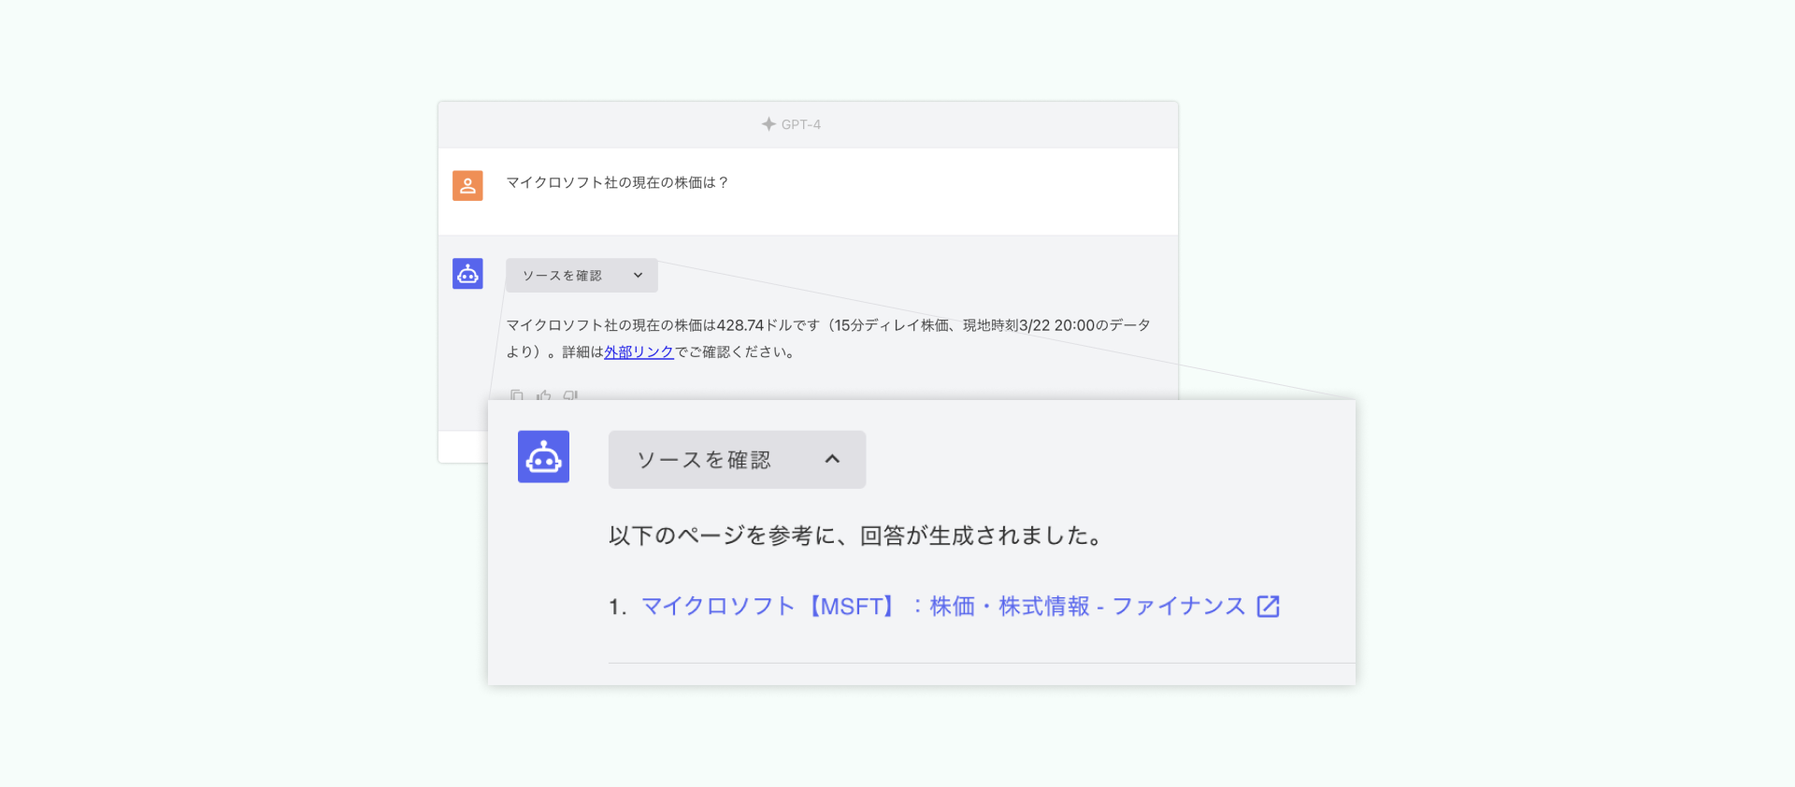Open the 外部リンク hyperlink

coord(639,351)
